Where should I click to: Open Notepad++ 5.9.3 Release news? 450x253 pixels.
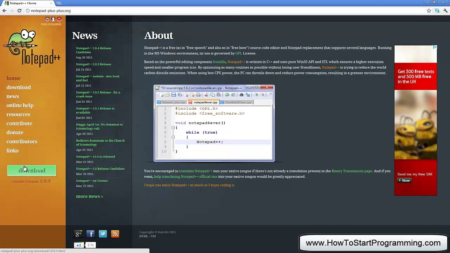94,64
